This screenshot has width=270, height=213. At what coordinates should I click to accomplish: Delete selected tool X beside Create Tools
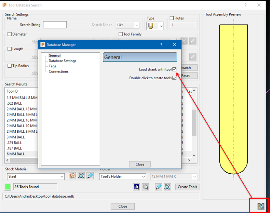click(167, 187)
